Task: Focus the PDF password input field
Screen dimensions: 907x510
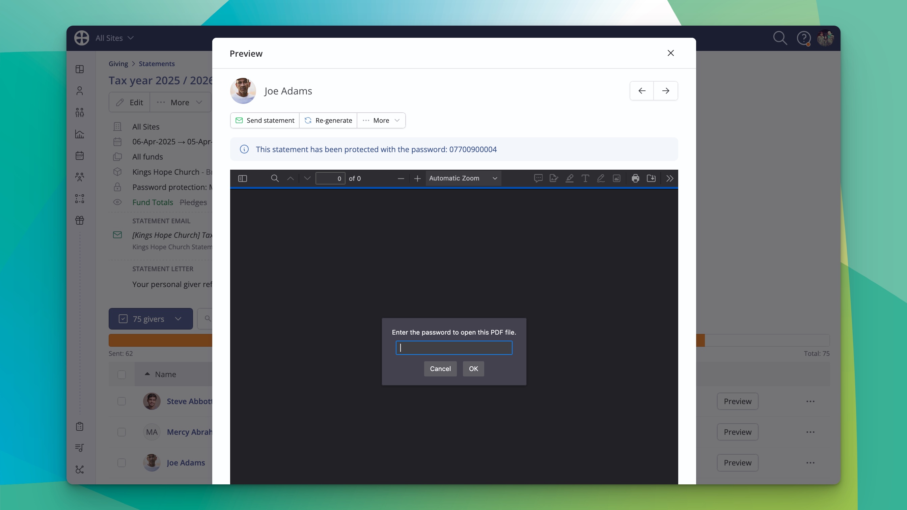Action: point(454,348)
